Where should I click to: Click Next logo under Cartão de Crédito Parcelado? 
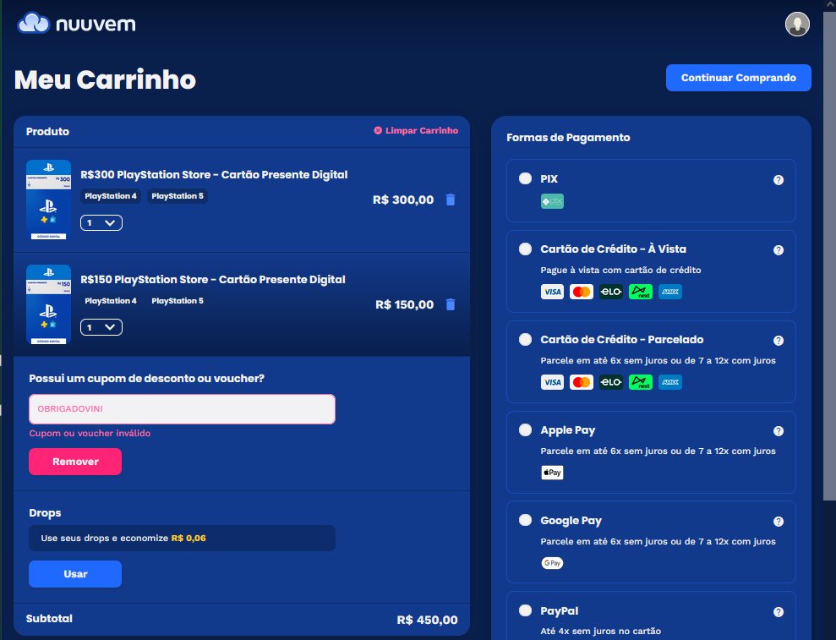tap(641, 382)
